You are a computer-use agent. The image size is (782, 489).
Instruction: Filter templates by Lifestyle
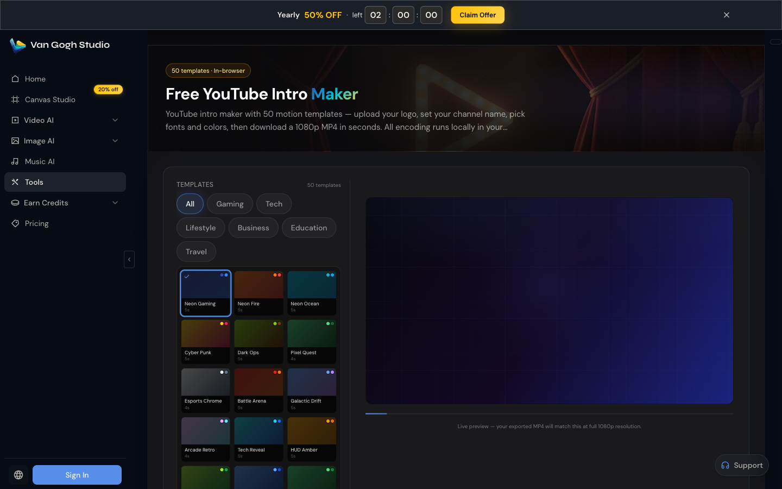pyautogui.click(x=201, y=228)
